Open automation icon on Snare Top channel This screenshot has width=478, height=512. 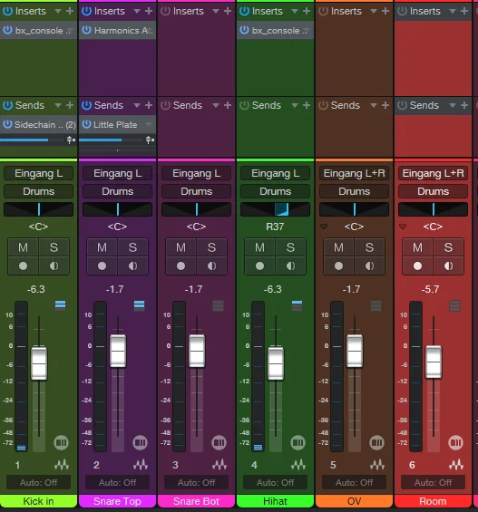click(141, 465)
